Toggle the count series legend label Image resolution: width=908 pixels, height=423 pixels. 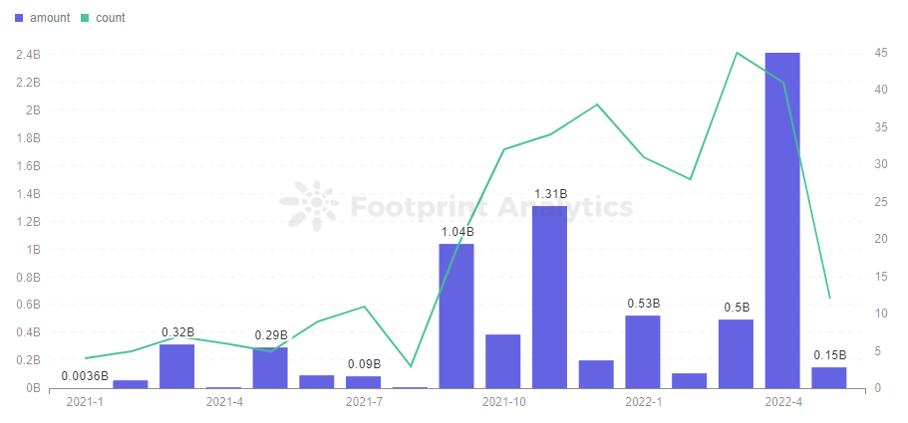(110, 18)
